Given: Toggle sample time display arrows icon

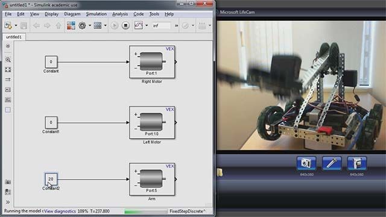Looking at the screenshot, I should [x=8, y=80].
